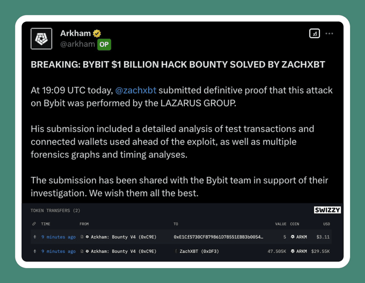365x283 pixels.
Task: Open the three-dot more options menu
Action: pyautogui.click(x=329, y=34)
